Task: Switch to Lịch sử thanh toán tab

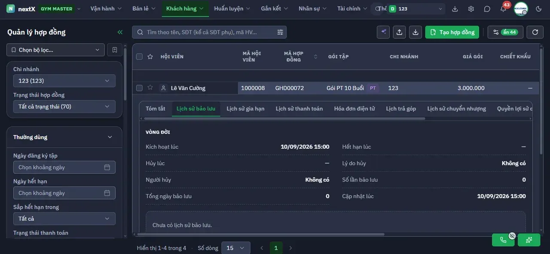Action: tap(299, 109)
